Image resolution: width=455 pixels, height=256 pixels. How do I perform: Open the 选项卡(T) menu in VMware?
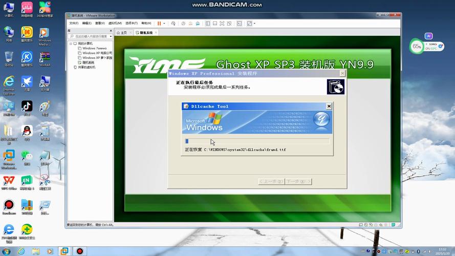(132, 23)
